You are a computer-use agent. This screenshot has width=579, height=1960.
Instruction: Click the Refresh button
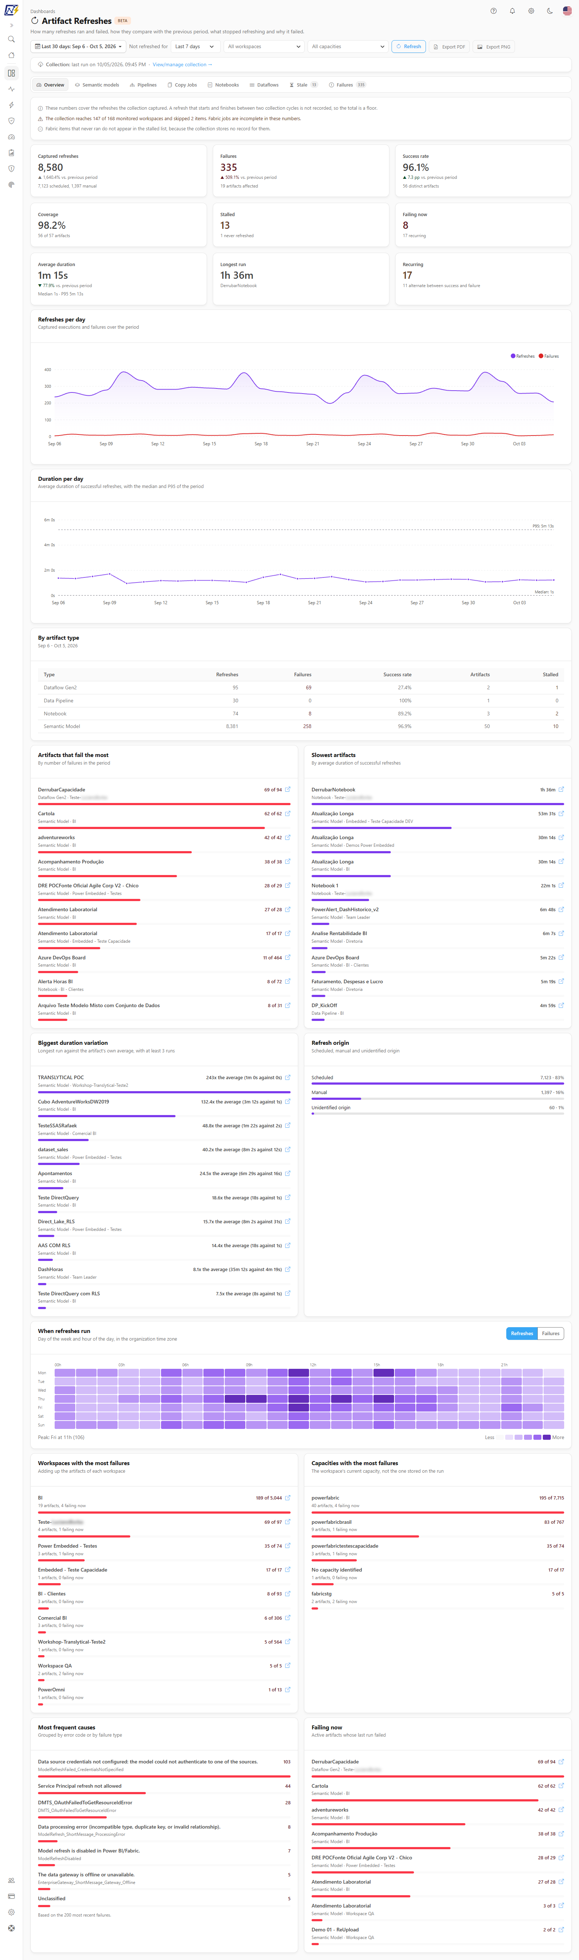(409, 46)
